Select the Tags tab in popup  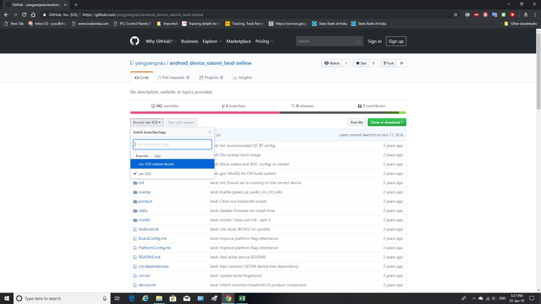[x=157, y=156]
